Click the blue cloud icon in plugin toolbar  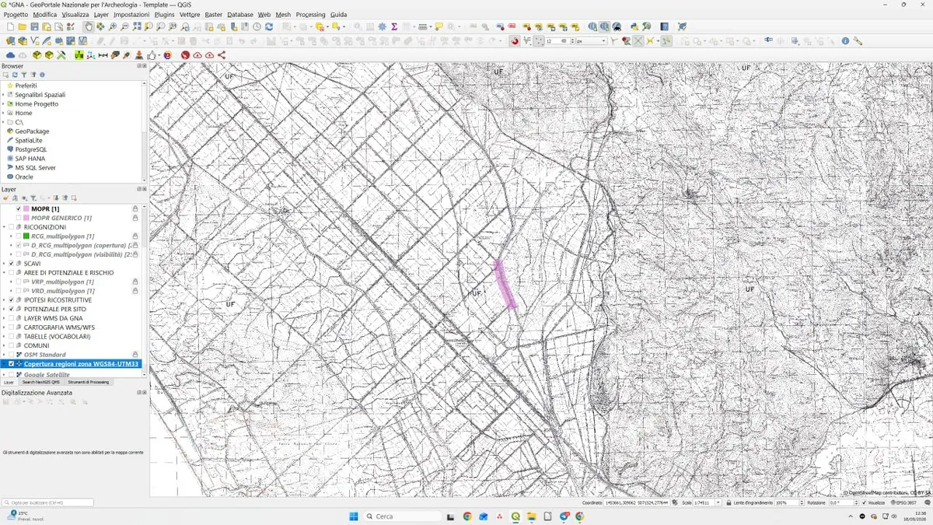pos(10,55)
